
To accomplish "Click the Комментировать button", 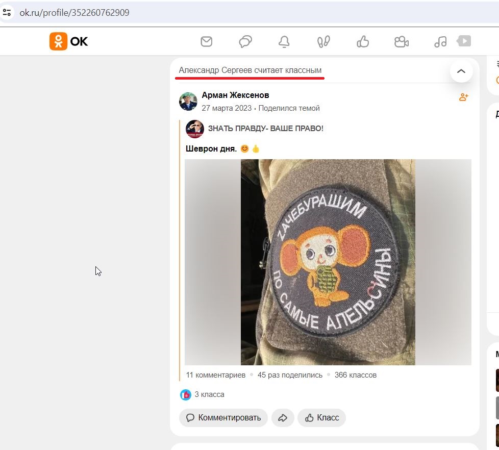I will coord(223,418).
